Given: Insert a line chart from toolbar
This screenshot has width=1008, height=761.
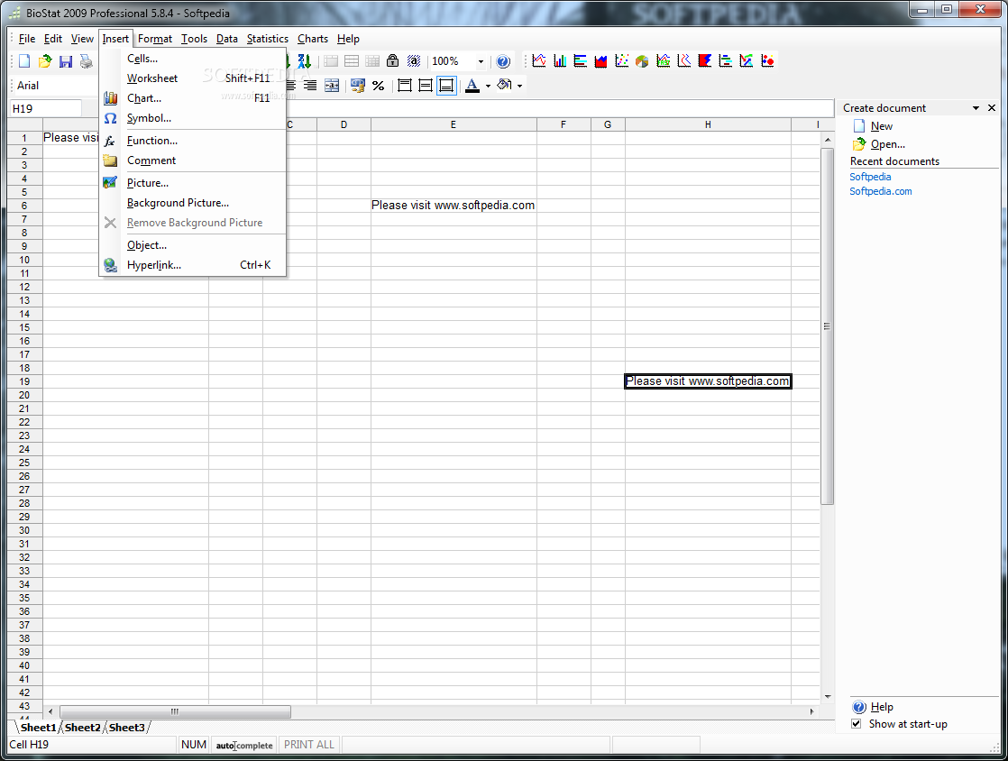Looking at the screenshot, I should pyautogui.click(x=539, y=60).
